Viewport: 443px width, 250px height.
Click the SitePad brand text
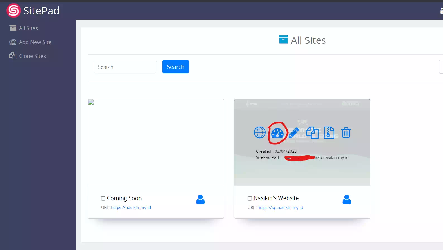click(x=41, y=11)
